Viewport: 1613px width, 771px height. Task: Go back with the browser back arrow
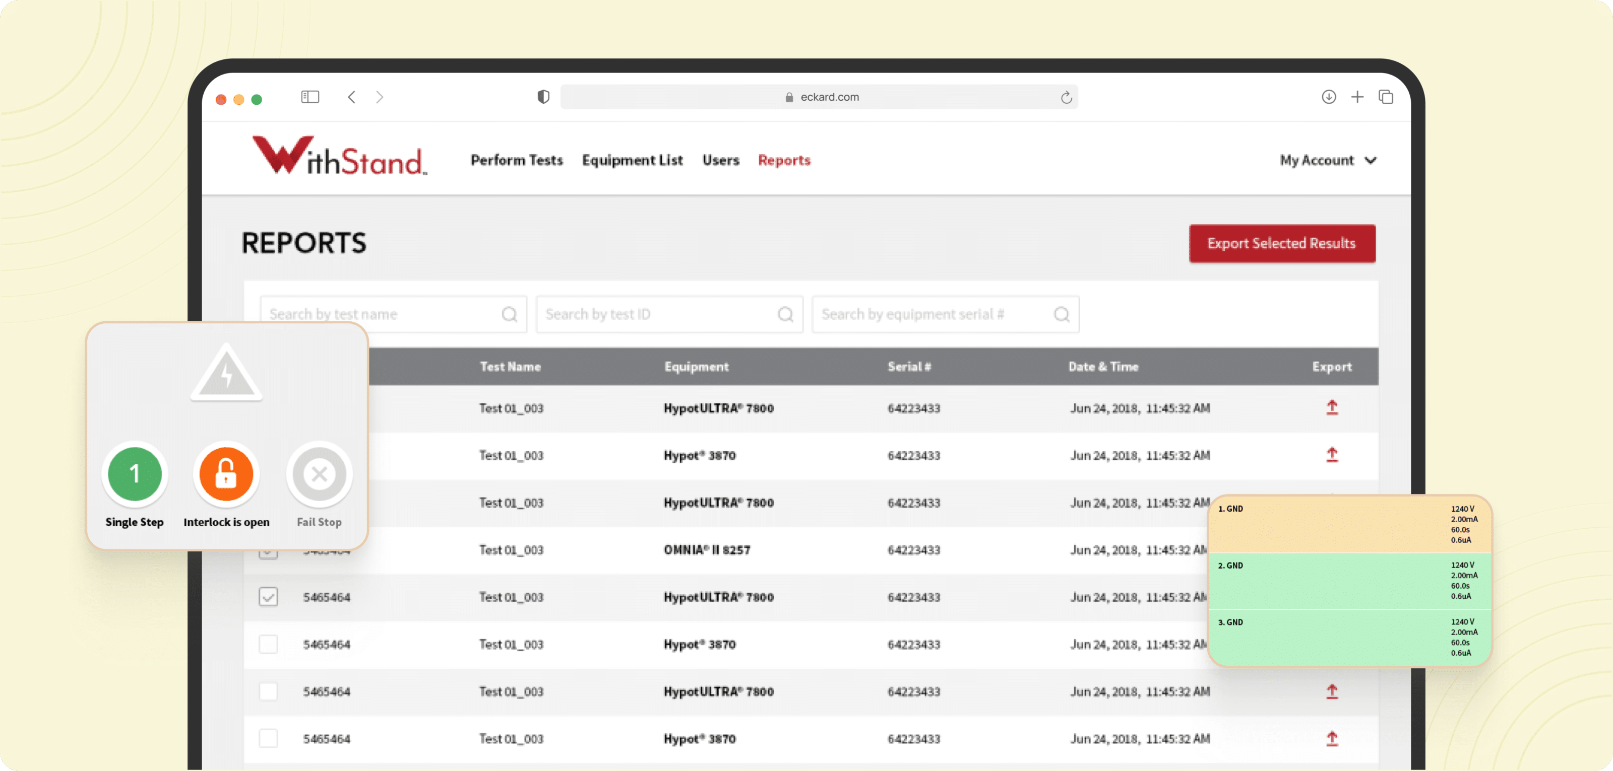pos(352,97)
